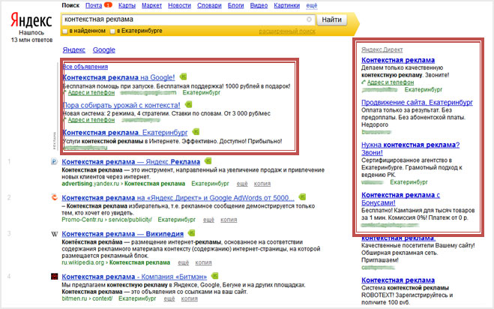Click the Найти search button
This screenshot has height=309, width=494.
click(x=331, y=19)
